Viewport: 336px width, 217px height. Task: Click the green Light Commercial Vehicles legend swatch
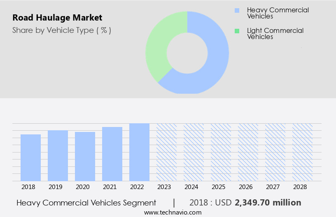pyautogui.click(x=236, y=31)
